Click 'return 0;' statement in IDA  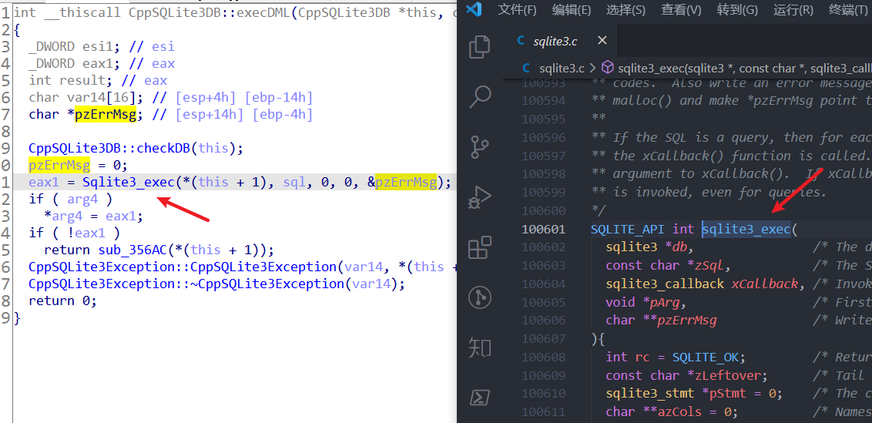point(63,301)
